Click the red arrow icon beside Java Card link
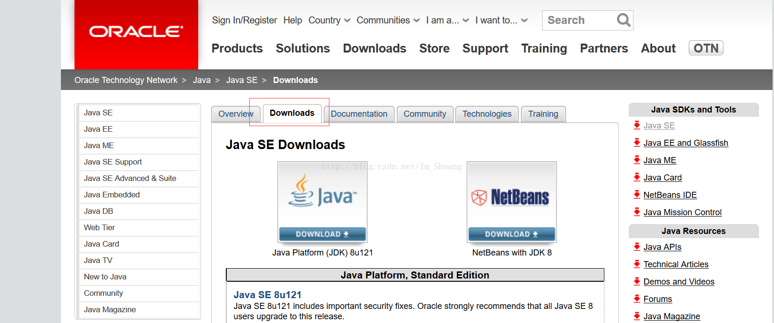The width and height of the screenshot is (774, 323). point(637,177)
